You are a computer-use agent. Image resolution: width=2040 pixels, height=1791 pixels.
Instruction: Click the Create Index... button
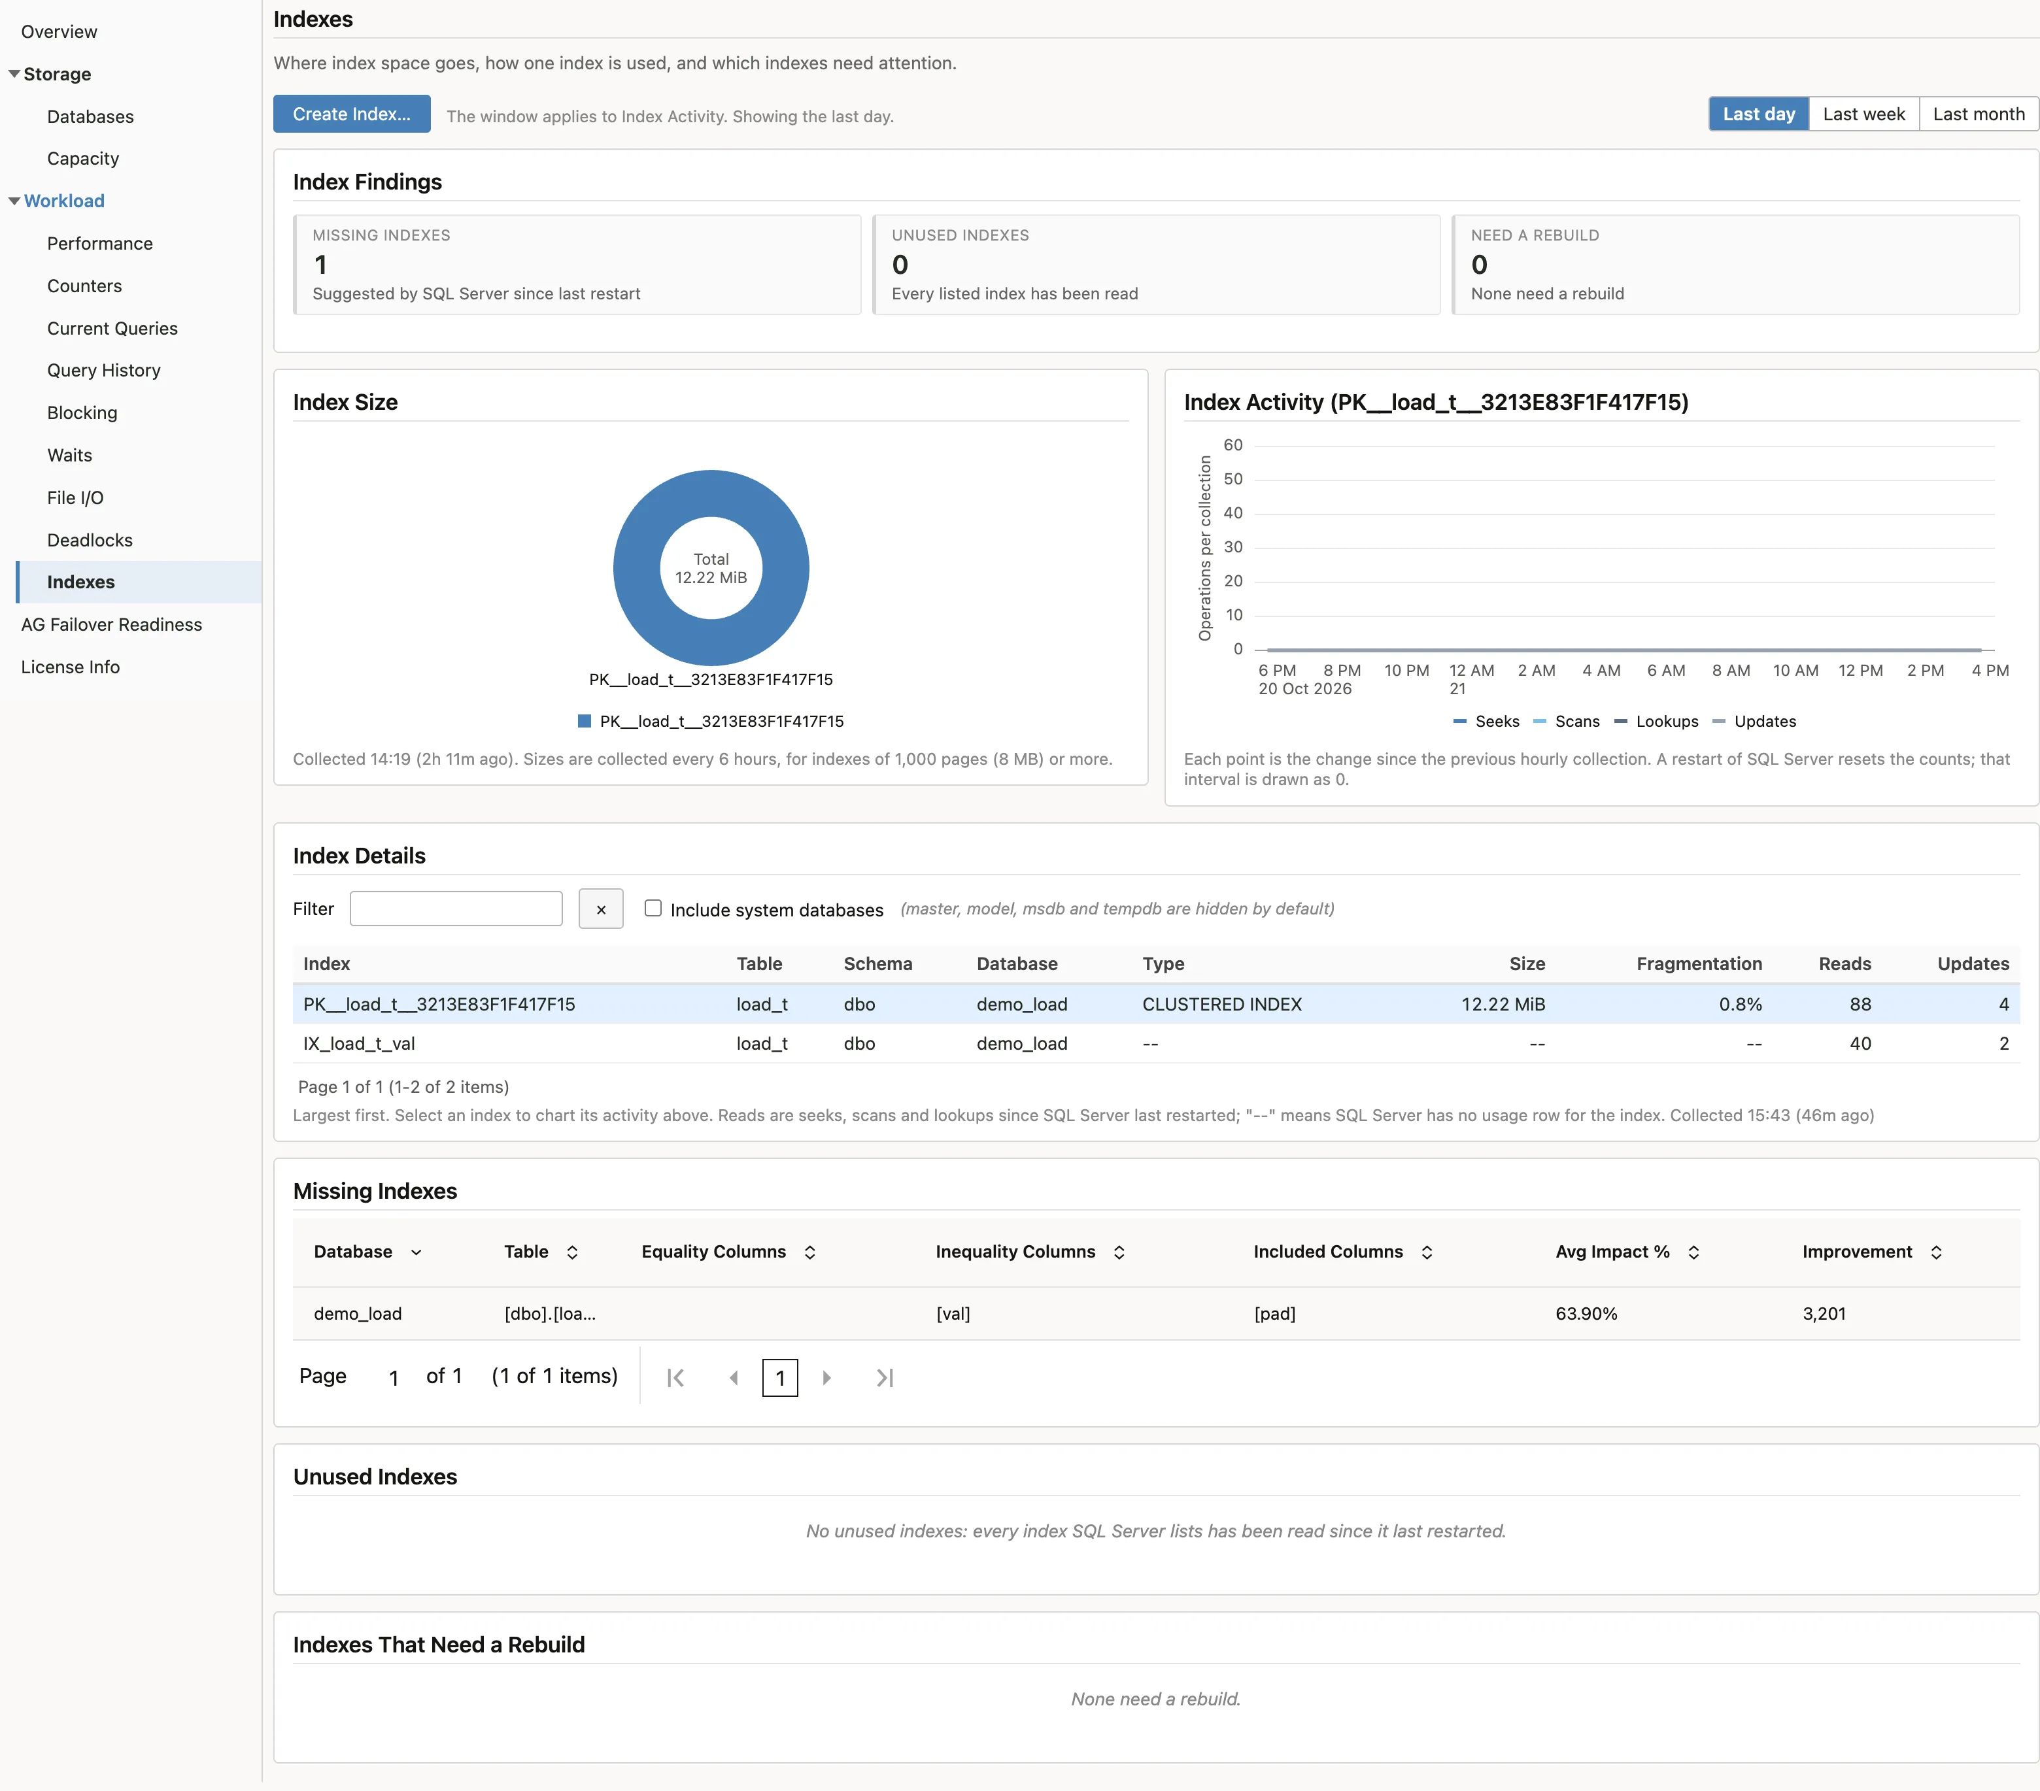tap(351, 114)
